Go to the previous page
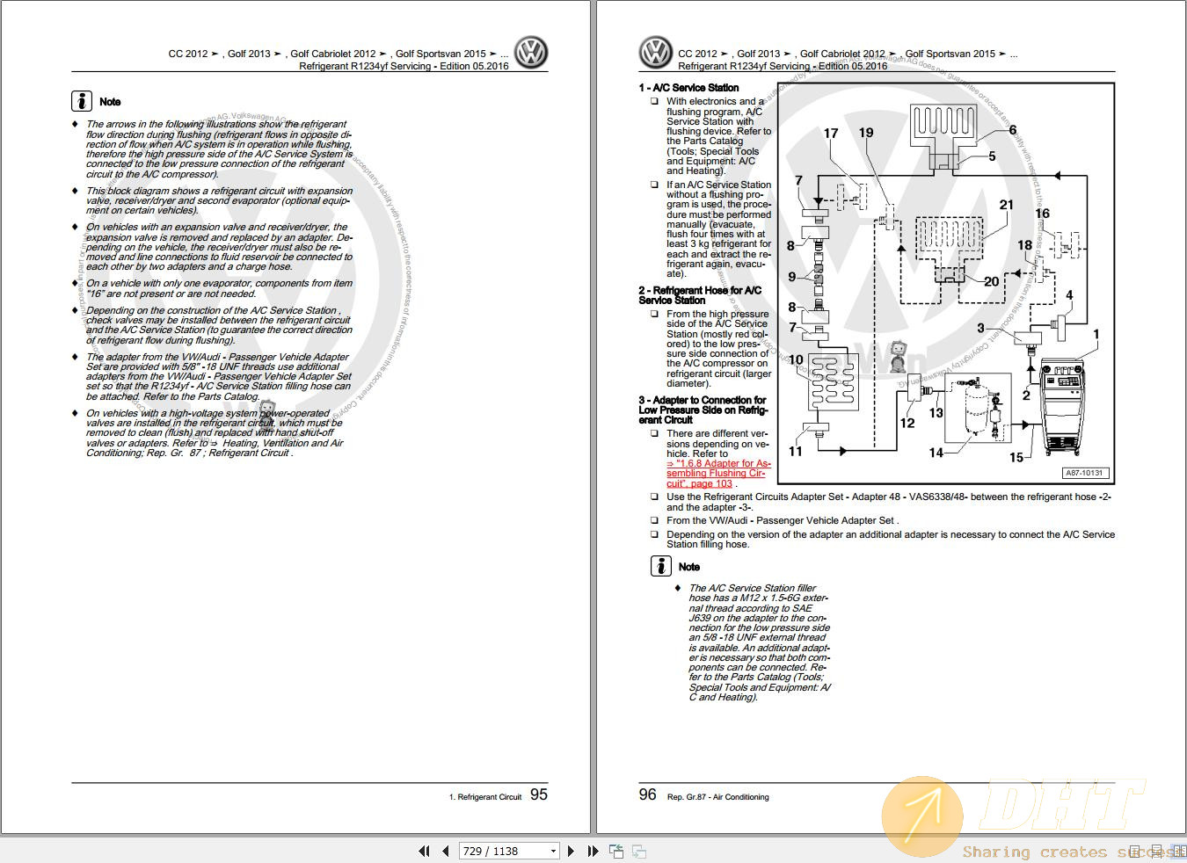Image resolution: width=1187 pixels, height=863 pixels. click(x=446, y=851)
